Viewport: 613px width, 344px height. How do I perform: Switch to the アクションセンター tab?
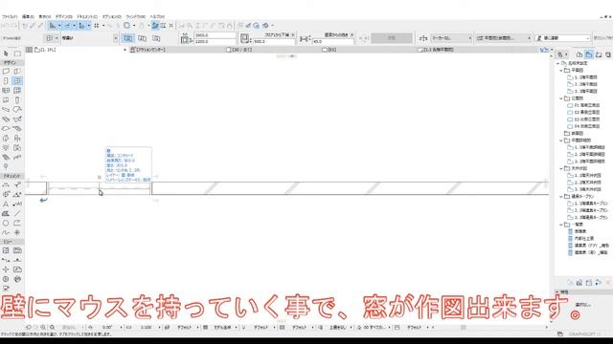tap(148, 50)
